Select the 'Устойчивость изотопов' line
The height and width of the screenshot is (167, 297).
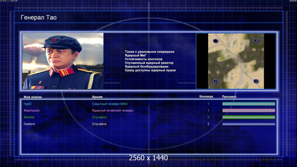143,59
